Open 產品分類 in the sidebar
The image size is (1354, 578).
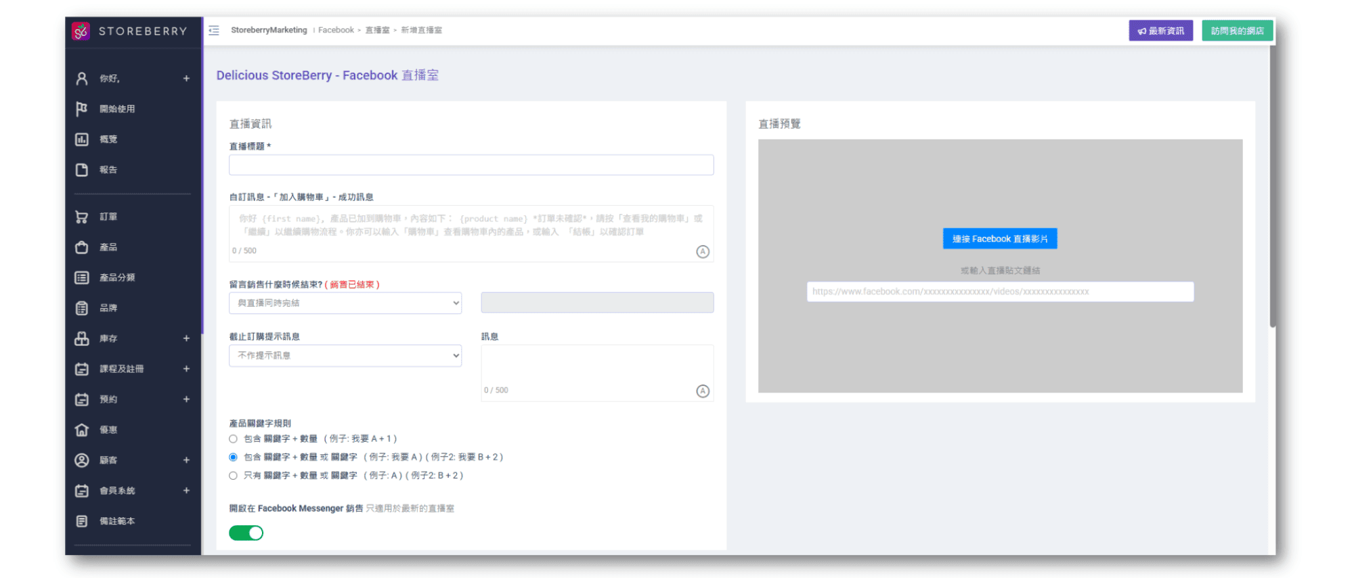click(x=117, y=277)
